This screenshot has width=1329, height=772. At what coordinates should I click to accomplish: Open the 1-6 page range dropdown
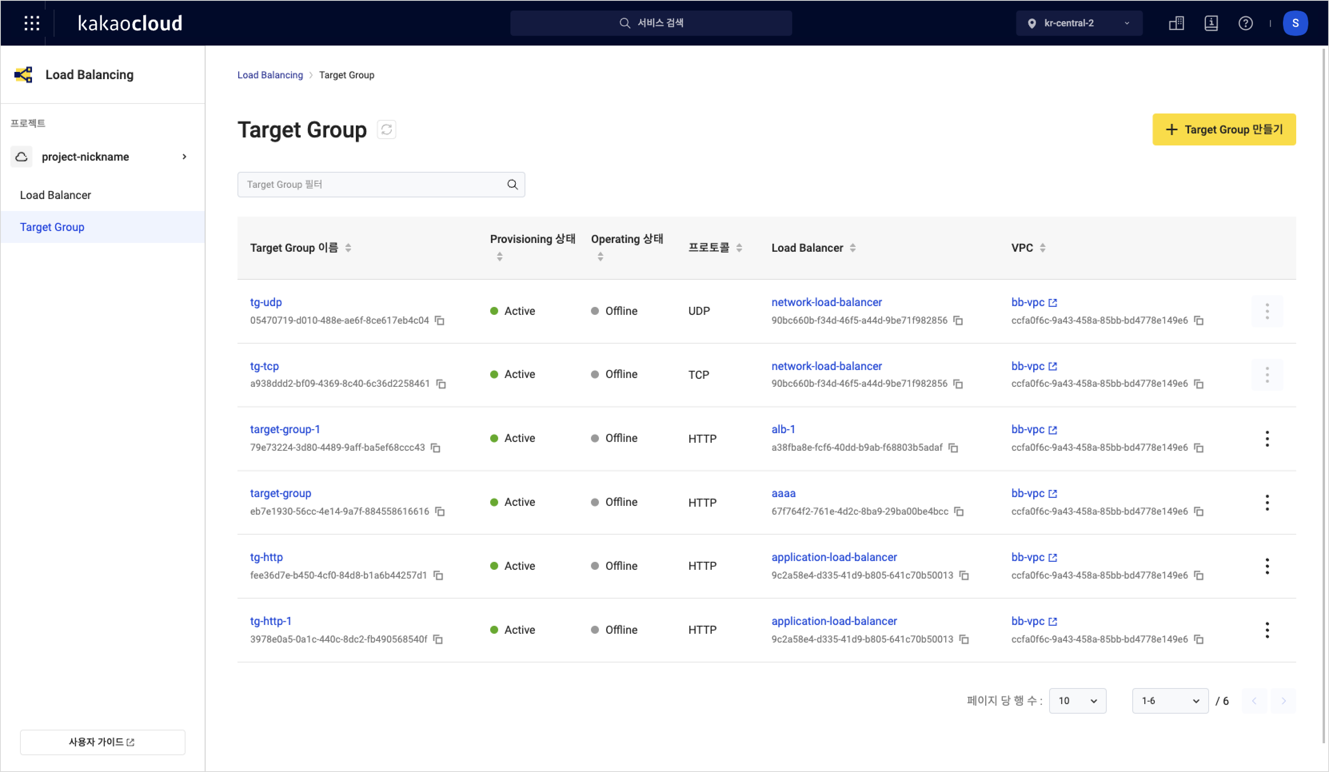[x=1170, y=700]
